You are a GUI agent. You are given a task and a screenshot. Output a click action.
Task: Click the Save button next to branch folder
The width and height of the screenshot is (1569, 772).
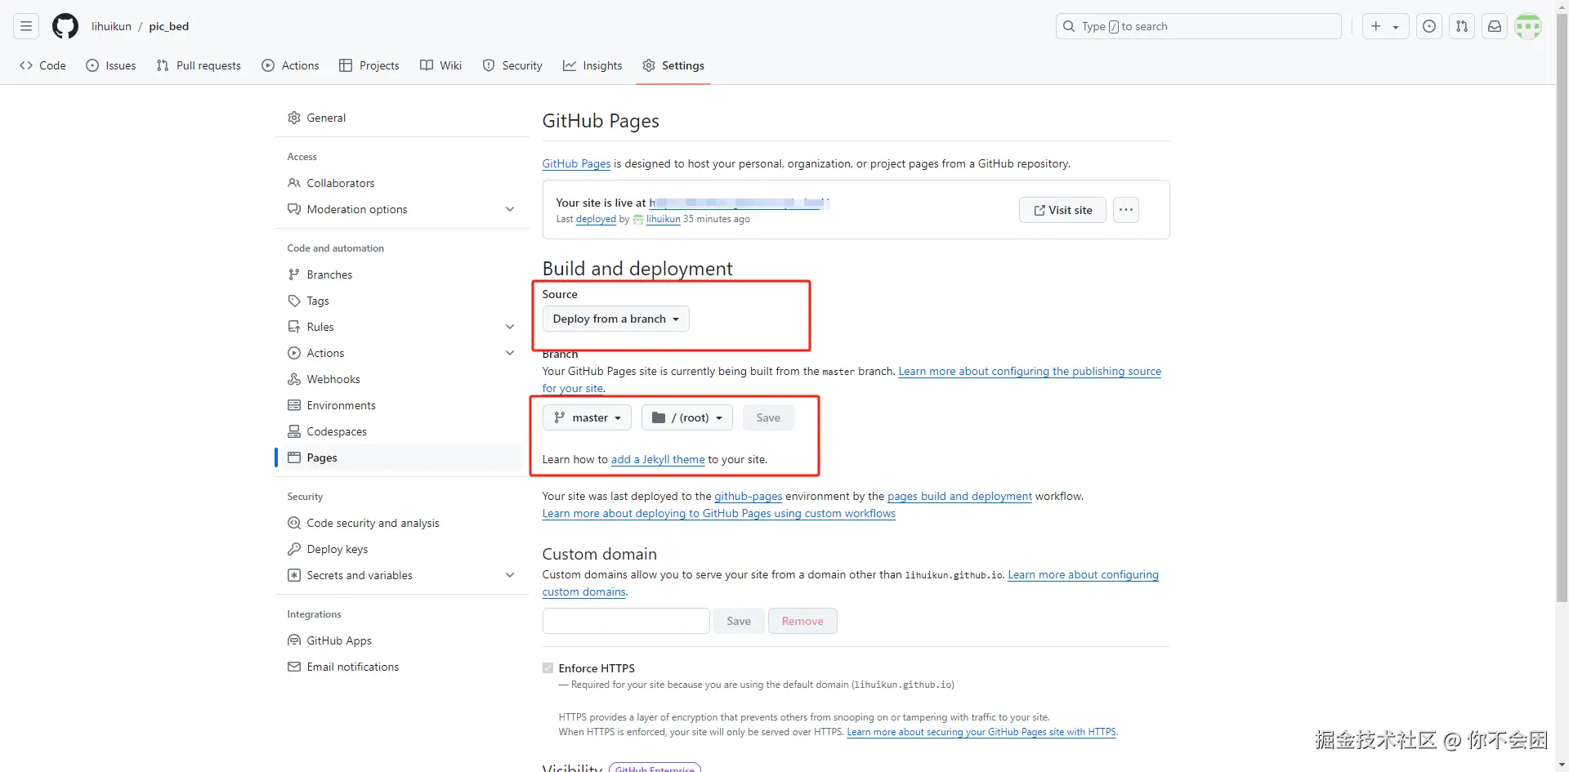[768, 417]
